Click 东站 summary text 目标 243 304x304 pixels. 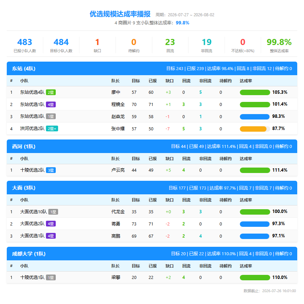[175, 69]
